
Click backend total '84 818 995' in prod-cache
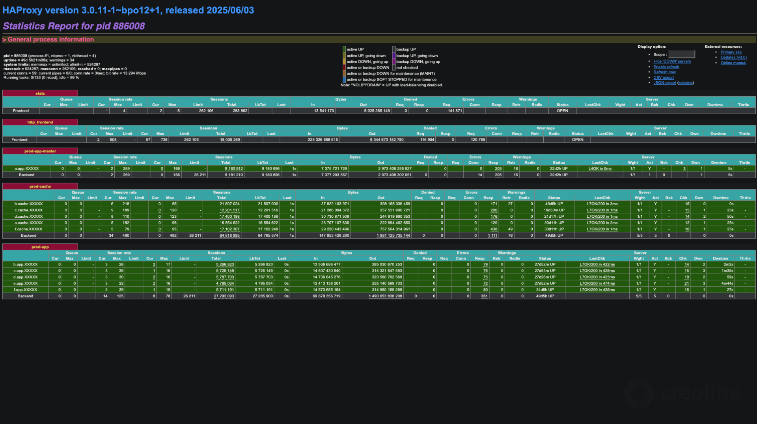tap(229, 235)
